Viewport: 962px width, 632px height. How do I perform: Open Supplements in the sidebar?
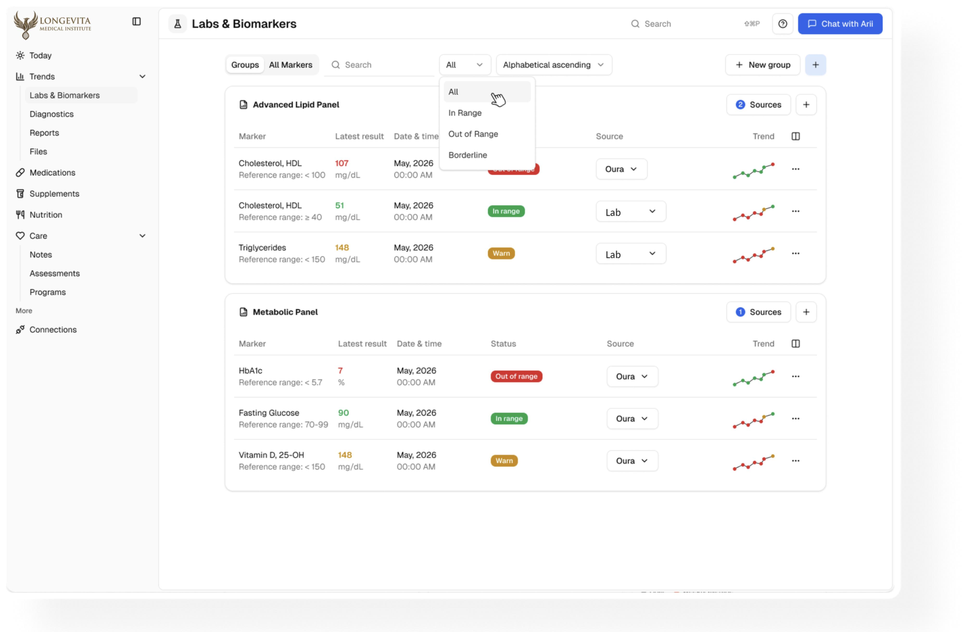pos(54,194)
